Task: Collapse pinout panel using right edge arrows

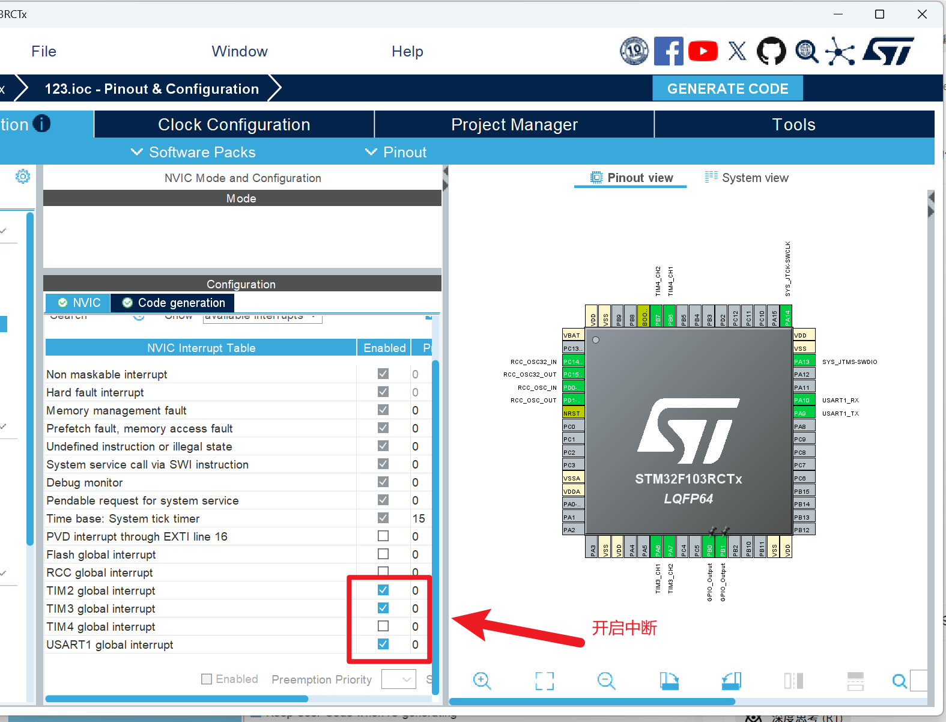Action: pyautogui.click(x=931, y=204)
